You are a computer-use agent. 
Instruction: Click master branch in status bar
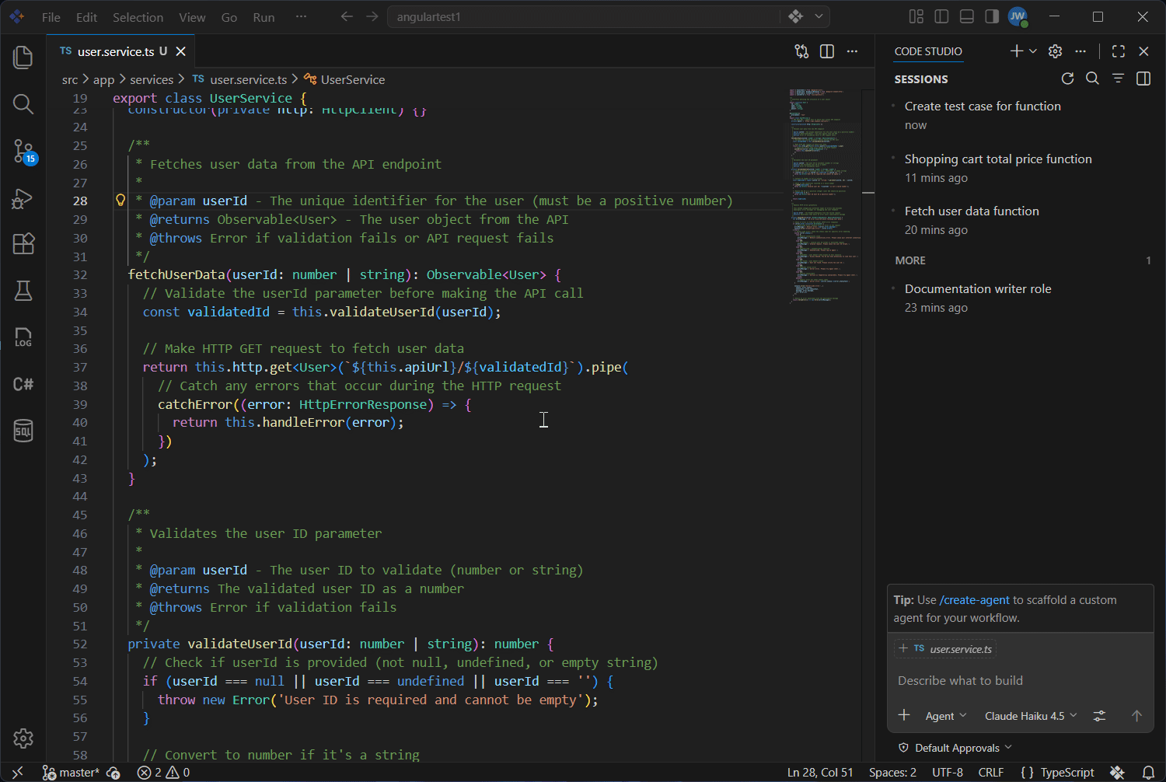[71, 773]
